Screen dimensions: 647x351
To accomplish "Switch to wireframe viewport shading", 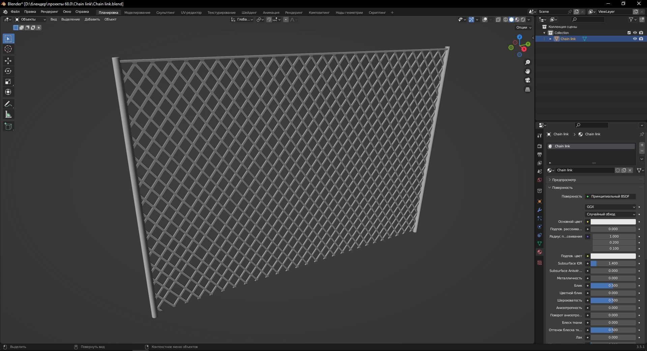I will (505, 20).
